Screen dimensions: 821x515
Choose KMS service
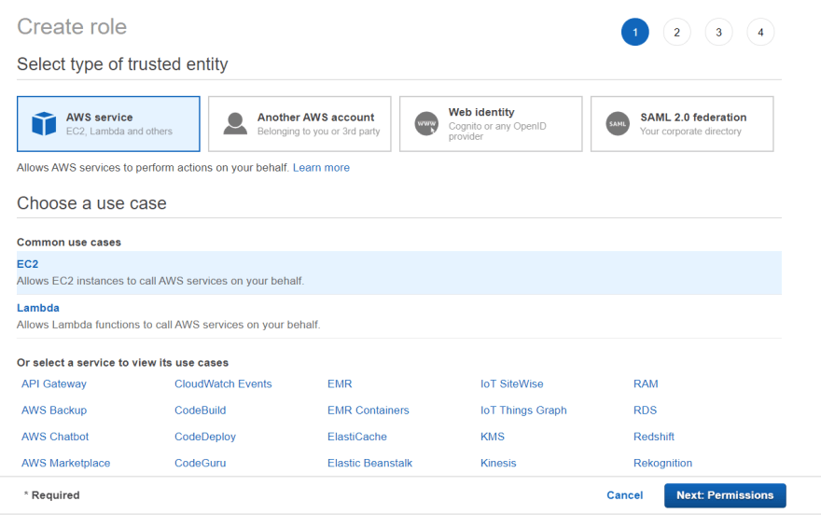(493, 437)
